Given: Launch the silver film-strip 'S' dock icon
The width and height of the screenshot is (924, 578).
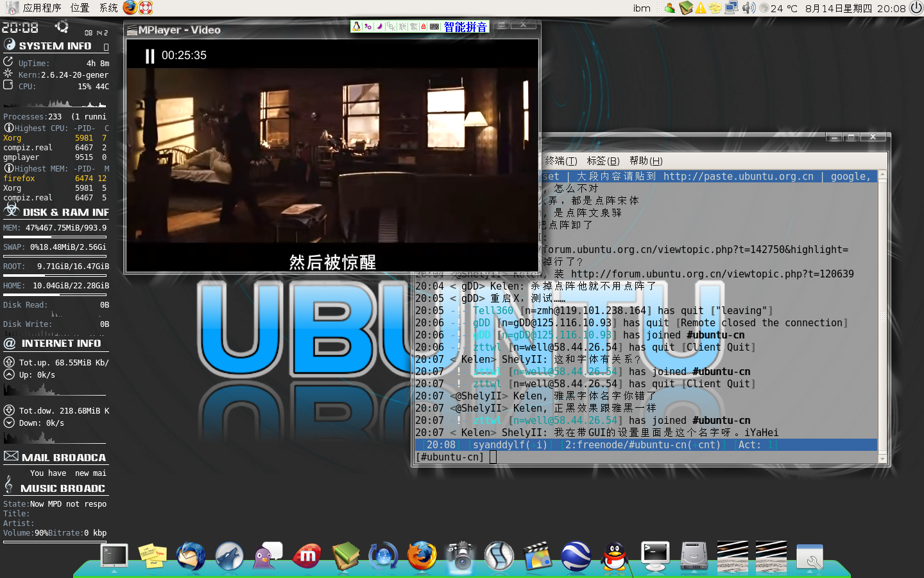Looking at the screenshot, I should [x=499, y=556].
